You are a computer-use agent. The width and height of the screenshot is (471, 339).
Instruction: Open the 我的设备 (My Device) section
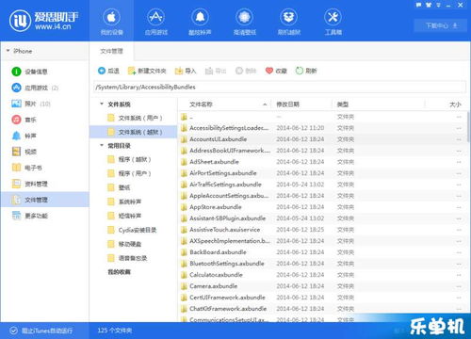click(111, 21)
